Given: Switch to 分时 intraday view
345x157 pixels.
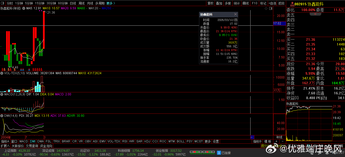Looking at the screenshot, I should click(x=10, y=3).
